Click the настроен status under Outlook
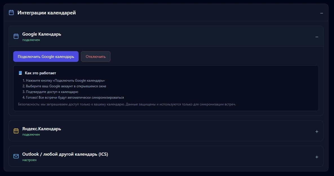The height and width of the screenshot is (176, 334). click(x=29, y=160)
